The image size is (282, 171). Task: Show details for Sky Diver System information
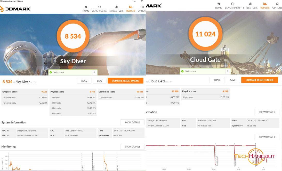click(132, 122)
